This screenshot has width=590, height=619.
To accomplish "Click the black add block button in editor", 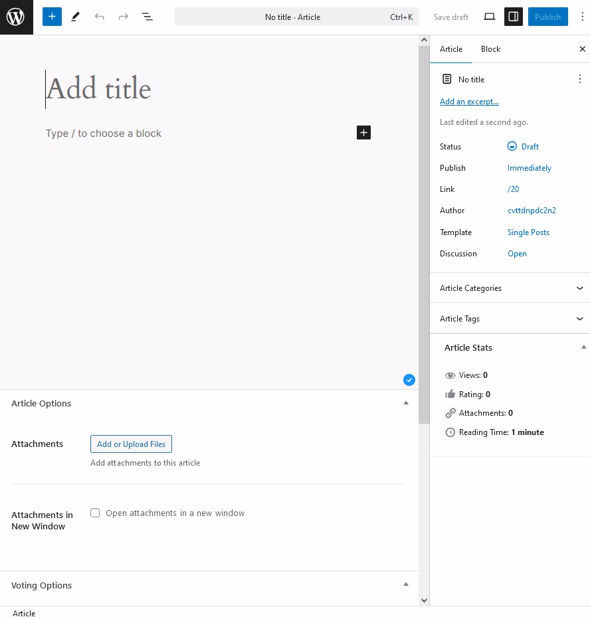I will point(363,133).
